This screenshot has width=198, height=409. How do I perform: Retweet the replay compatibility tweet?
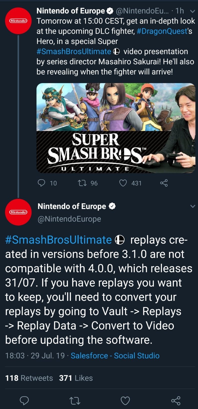[75, 400]
